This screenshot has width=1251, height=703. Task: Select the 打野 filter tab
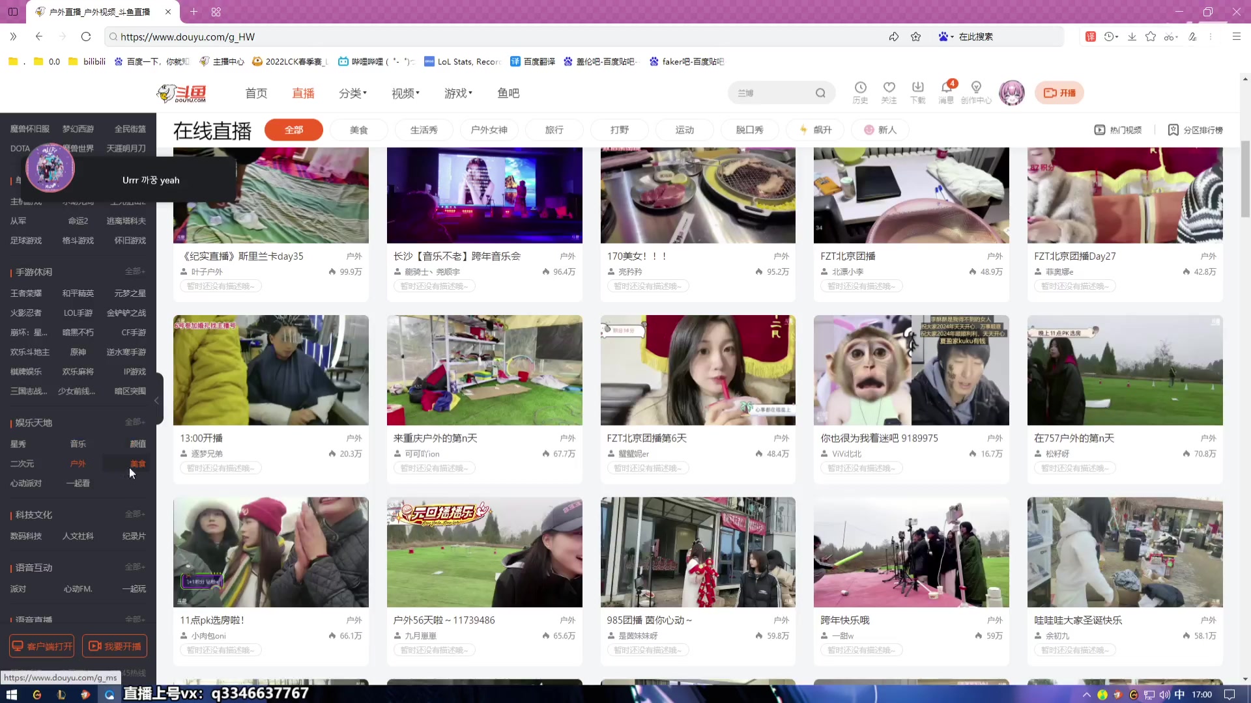620,130
